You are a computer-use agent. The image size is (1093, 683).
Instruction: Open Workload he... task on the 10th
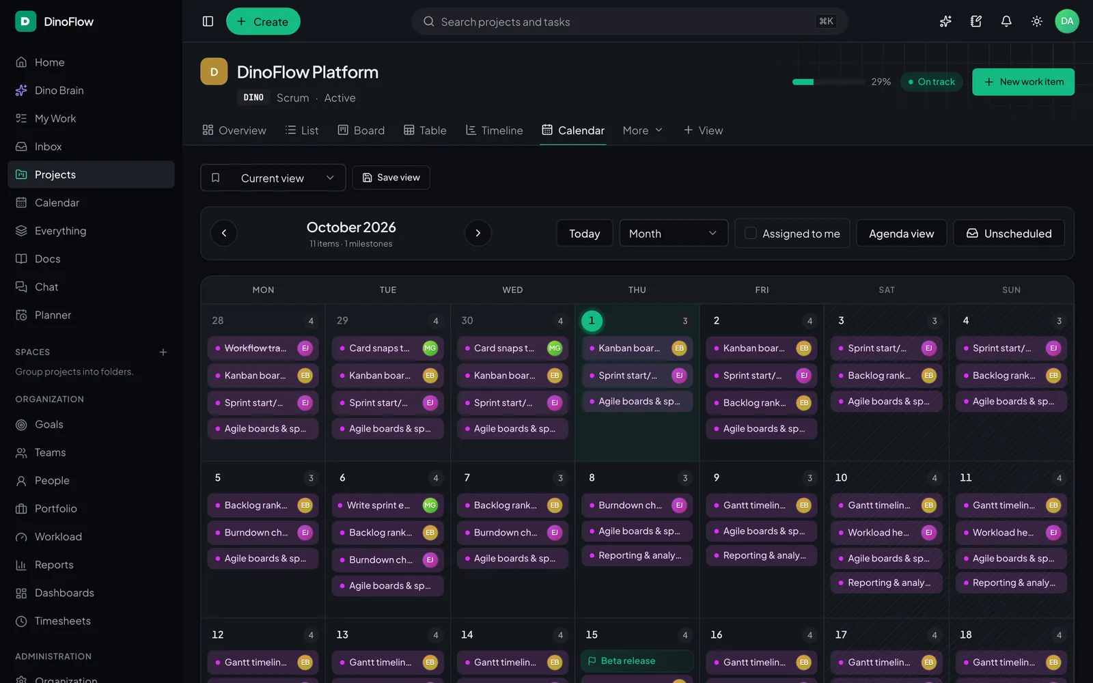886,532
